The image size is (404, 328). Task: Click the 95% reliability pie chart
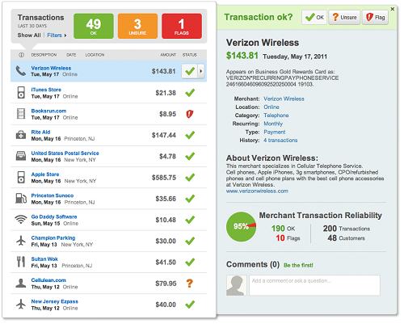241,226
